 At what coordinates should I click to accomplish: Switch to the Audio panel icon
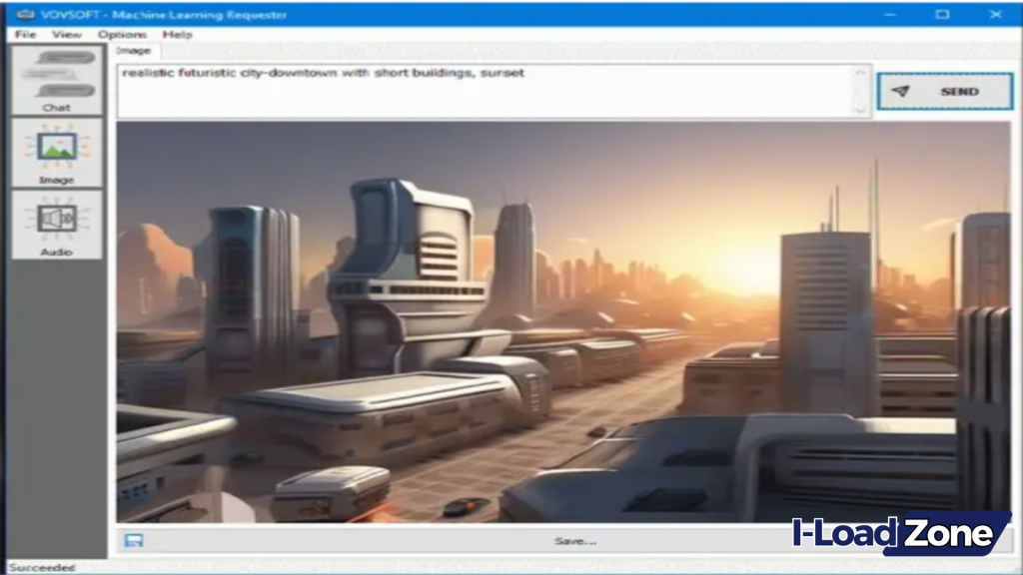(58, 225)
